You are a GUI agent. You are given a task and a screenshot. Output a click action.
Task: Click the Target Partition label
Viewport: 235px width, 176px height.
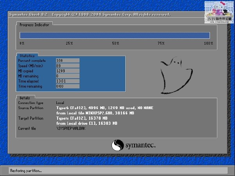coord(31,118)
